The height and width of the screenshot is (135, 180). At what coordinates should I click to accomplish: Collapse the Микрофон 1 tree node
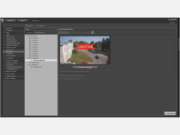tap(28, 65)
